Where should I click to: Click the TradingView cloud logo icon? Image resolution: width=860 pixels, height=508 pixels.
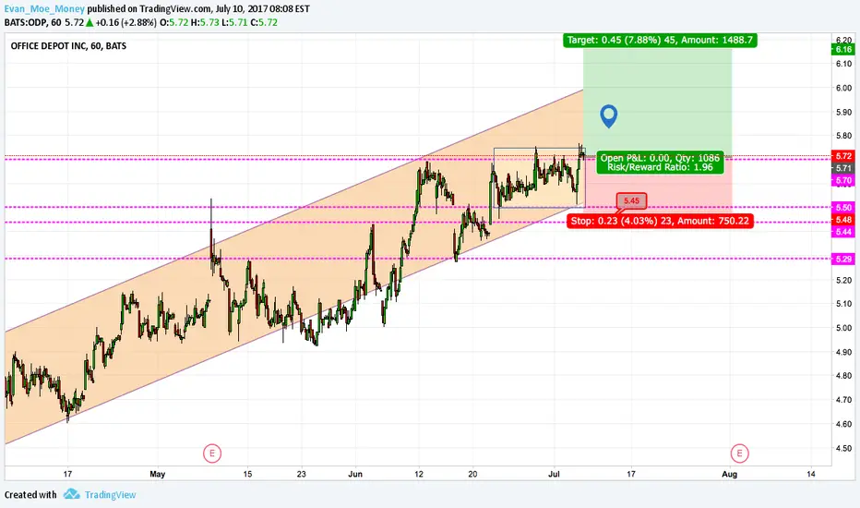(71, 494)
